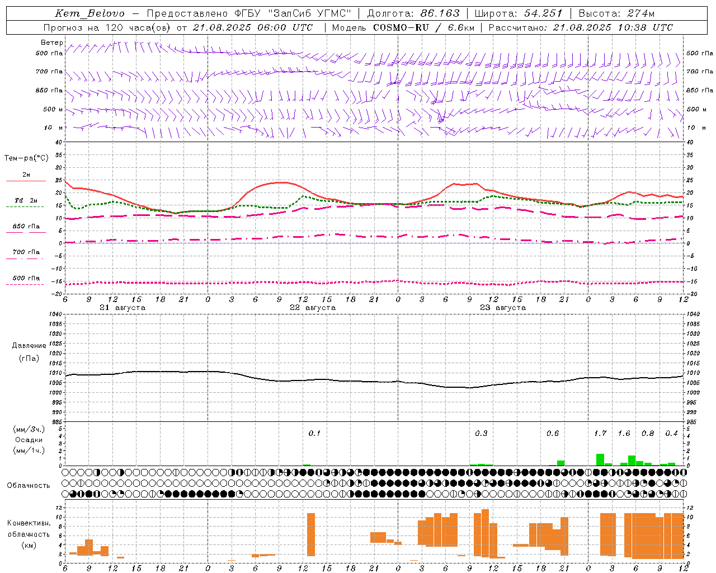
Task: Click the 1.6 three-hour precipitation value
Action: (624, 433)
